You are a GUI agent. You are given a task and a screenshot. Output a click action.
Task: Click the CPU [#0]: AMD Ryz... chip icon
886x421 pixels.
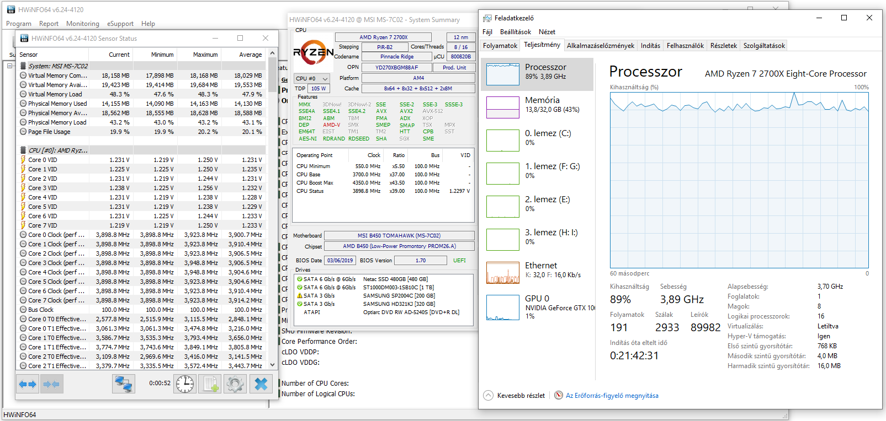tap(23, 150)
